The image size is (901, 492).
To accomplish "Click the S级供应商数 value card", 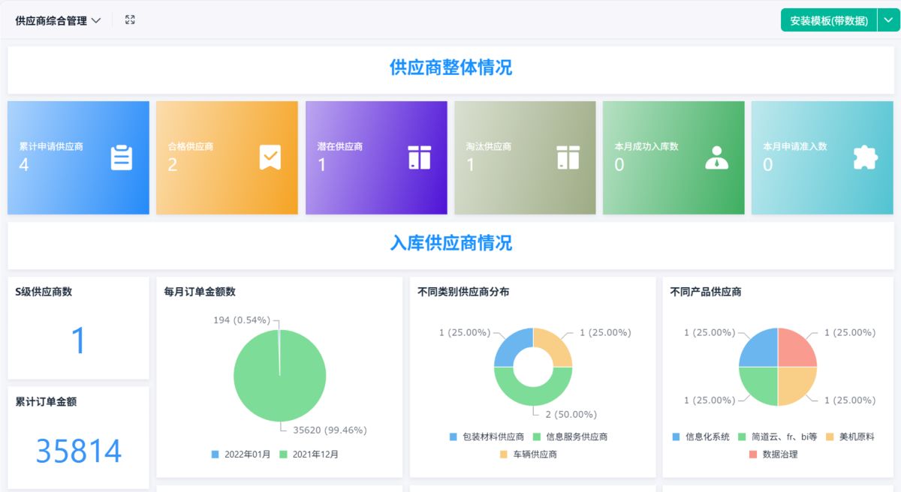I will click(79, 340).
